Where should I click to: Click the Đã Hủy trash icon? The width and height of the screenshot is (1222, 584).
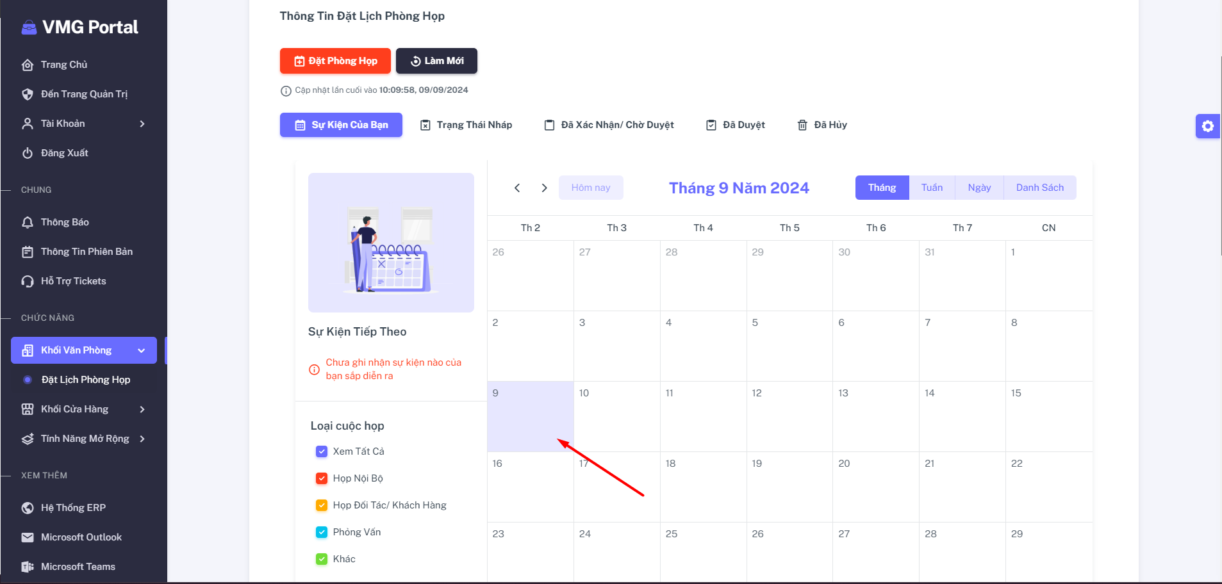coord(802,125)
